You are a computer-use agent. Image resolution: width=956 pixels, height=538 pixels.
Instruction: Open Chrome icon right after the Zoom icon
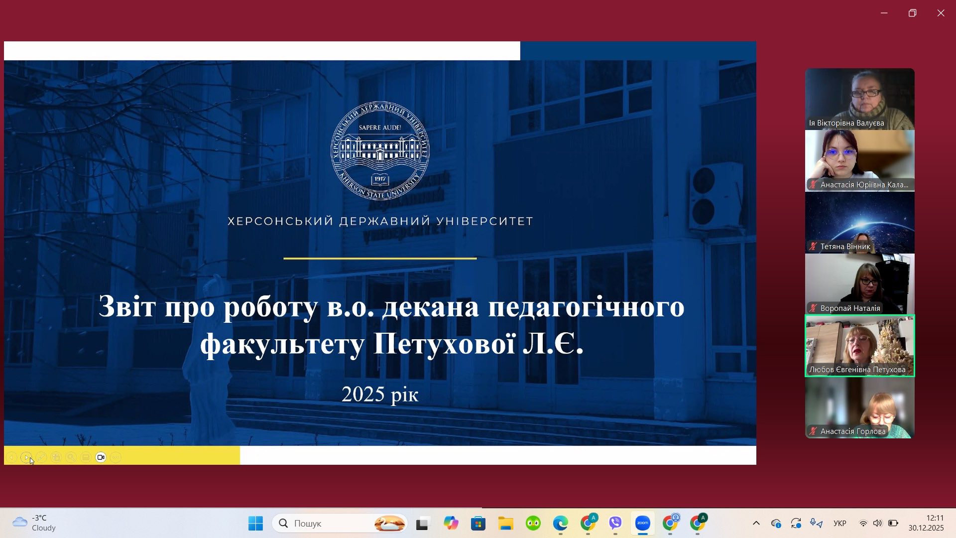(x=670, y=523)
